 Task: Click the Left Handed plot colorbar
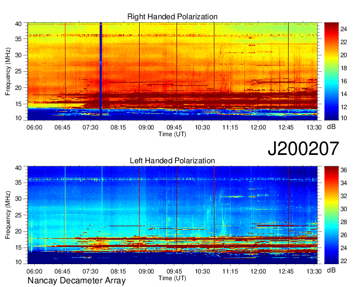click(x=331, y=215)
